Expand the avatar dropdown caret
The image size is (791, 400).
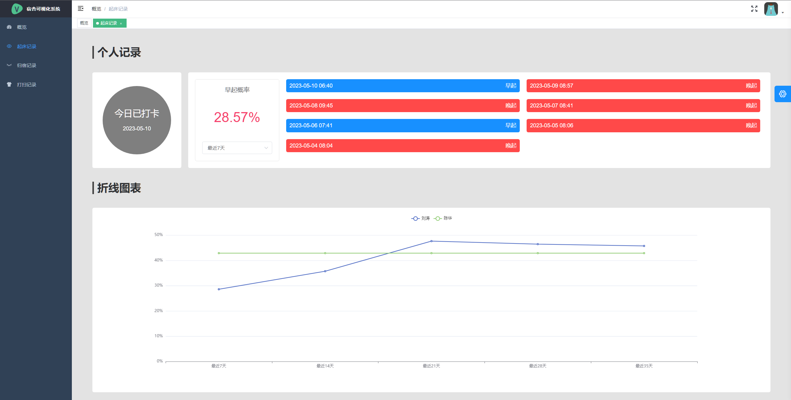(x=783, y=13)
